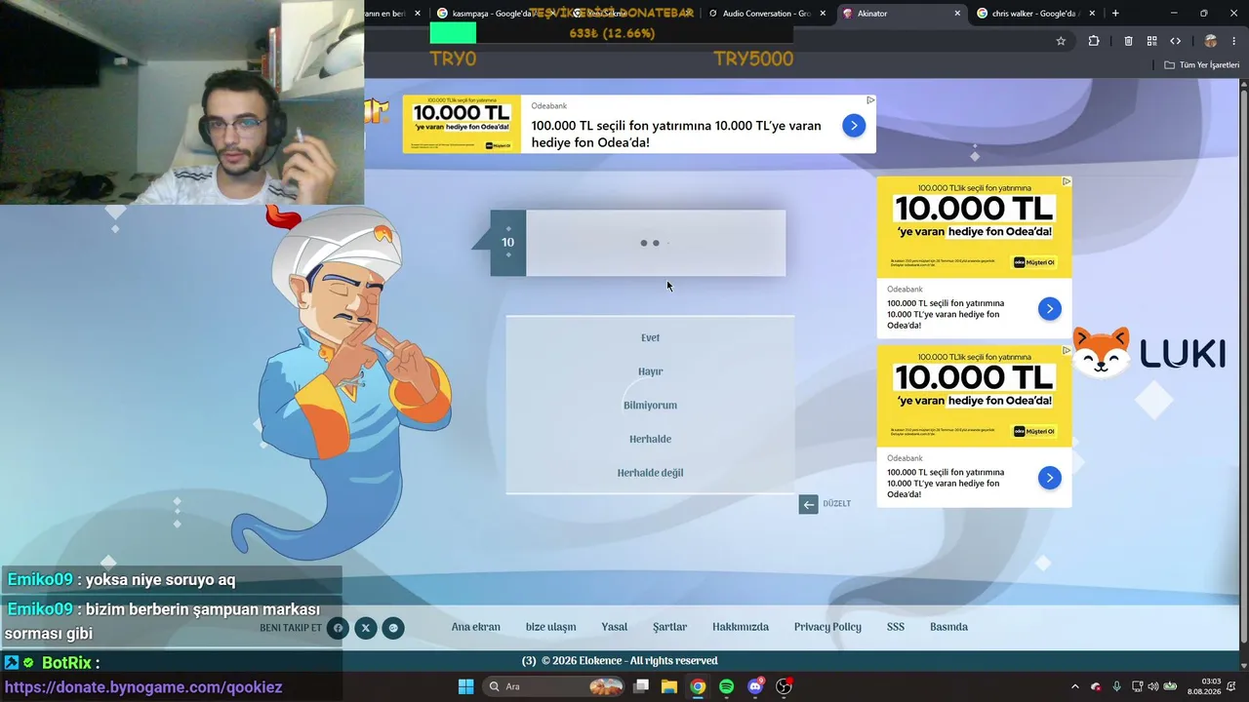Click the DÜZELT correction link

pyautogui.click(x=837, y=504)
